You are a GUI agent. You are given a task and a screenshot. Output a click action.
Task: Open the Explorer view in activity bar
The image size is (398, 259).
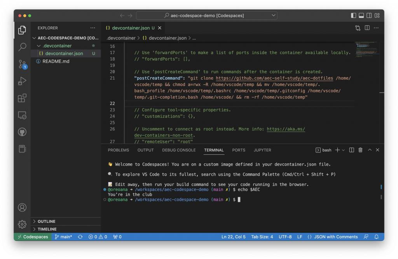[x=22, y=30]
